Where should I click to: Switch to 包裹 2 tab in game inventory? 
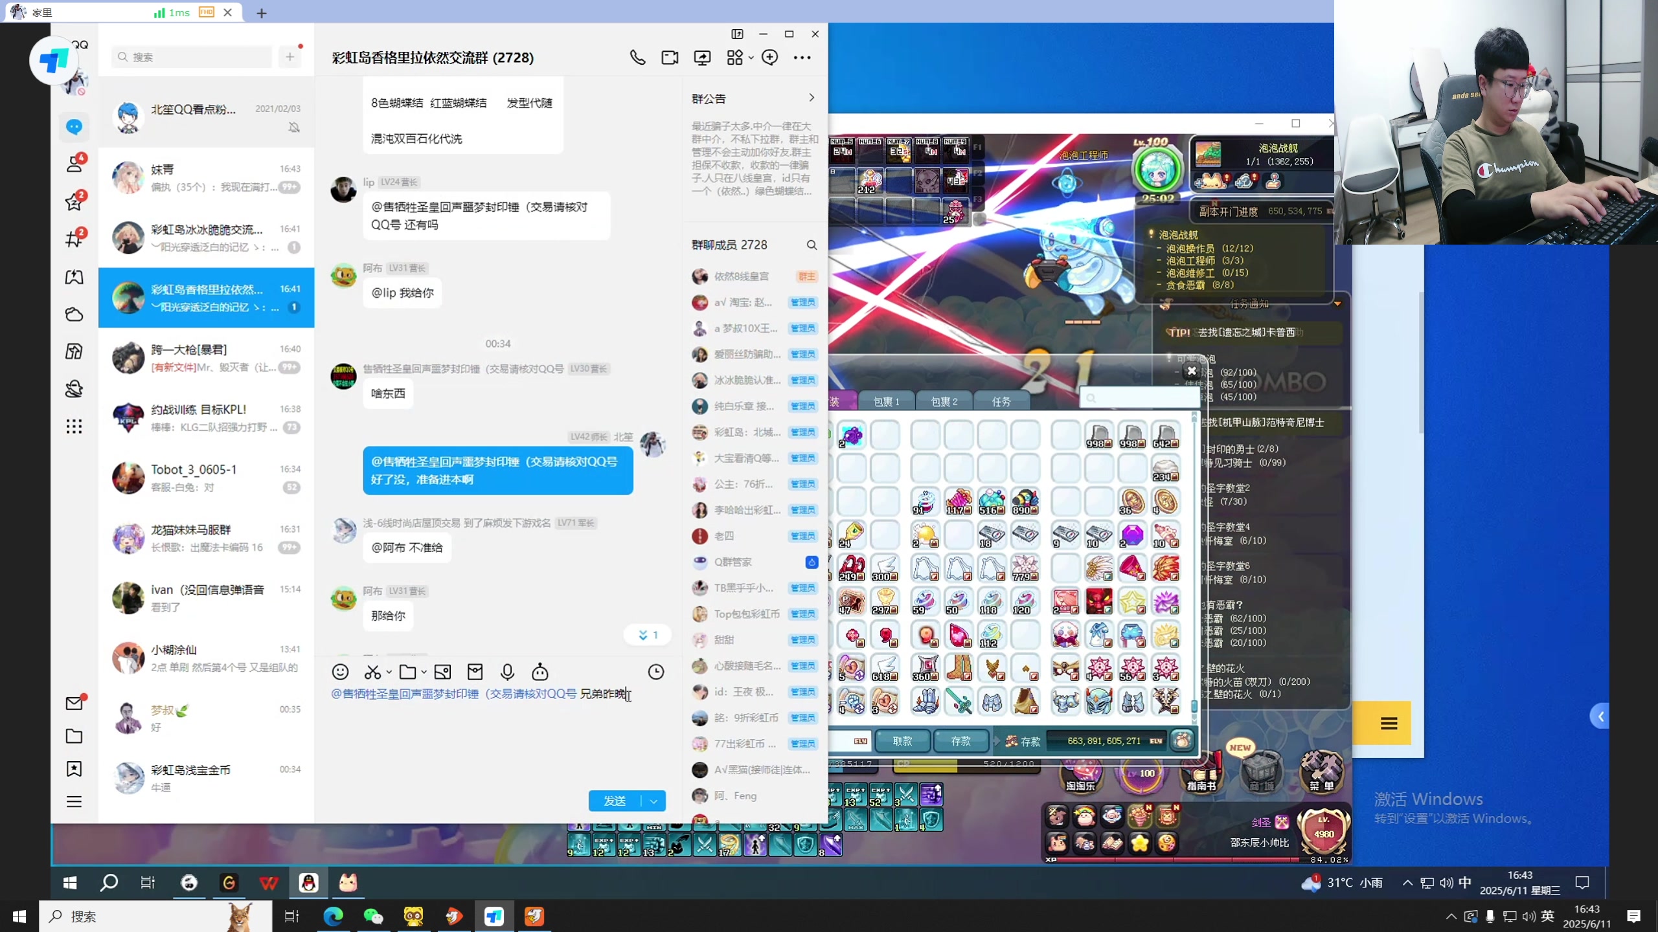(944, 401)
